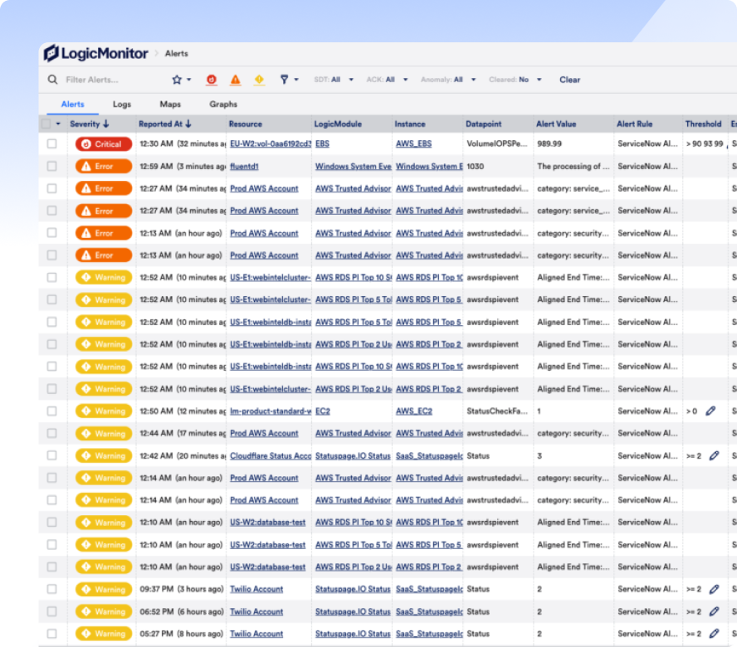737x647 pixels.
Task: Open the saved filters star icon
Action: pyautogui.click(x=177, y=80)
